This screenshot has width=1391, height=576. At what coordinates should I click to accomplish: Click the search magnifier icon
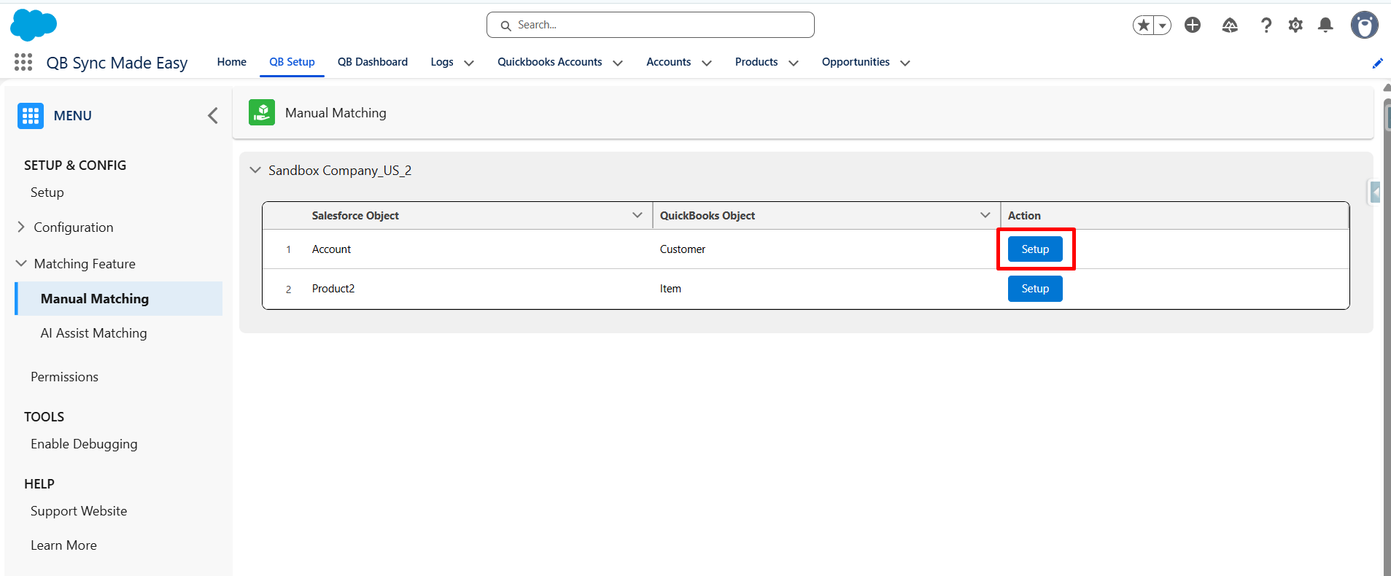point(505,26)
